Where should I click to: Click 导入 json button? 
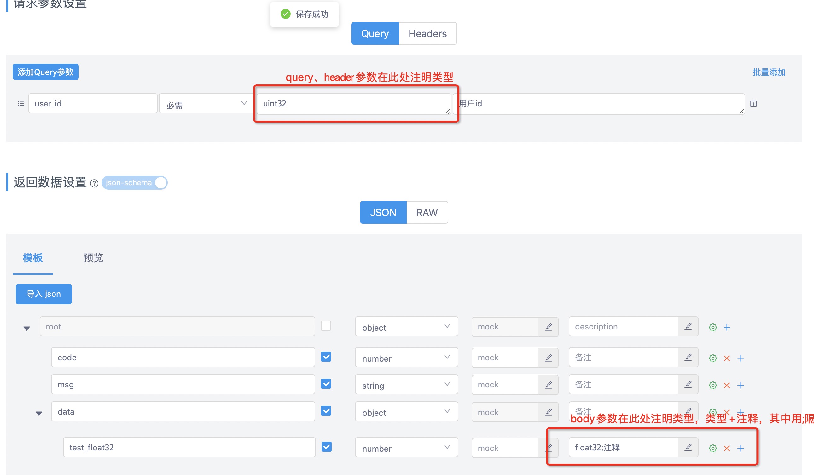44,294
